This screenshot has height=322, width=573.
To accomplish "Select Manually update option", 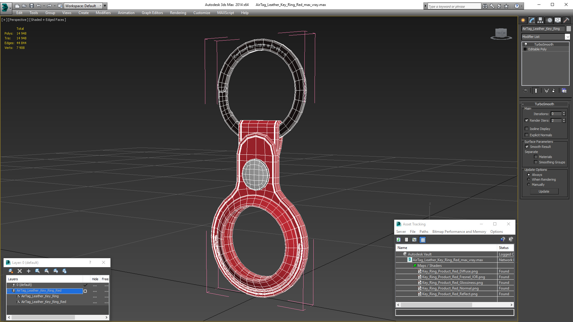I will (x=529, y=185).
